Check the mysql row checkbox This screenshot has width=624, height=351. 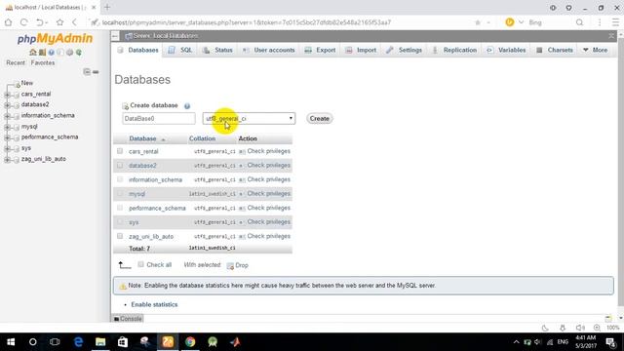coord(120,193)
